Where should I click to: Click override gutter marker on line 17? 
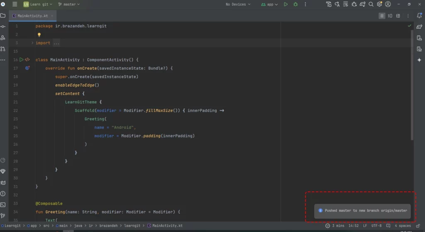click(x=27, y=68)
